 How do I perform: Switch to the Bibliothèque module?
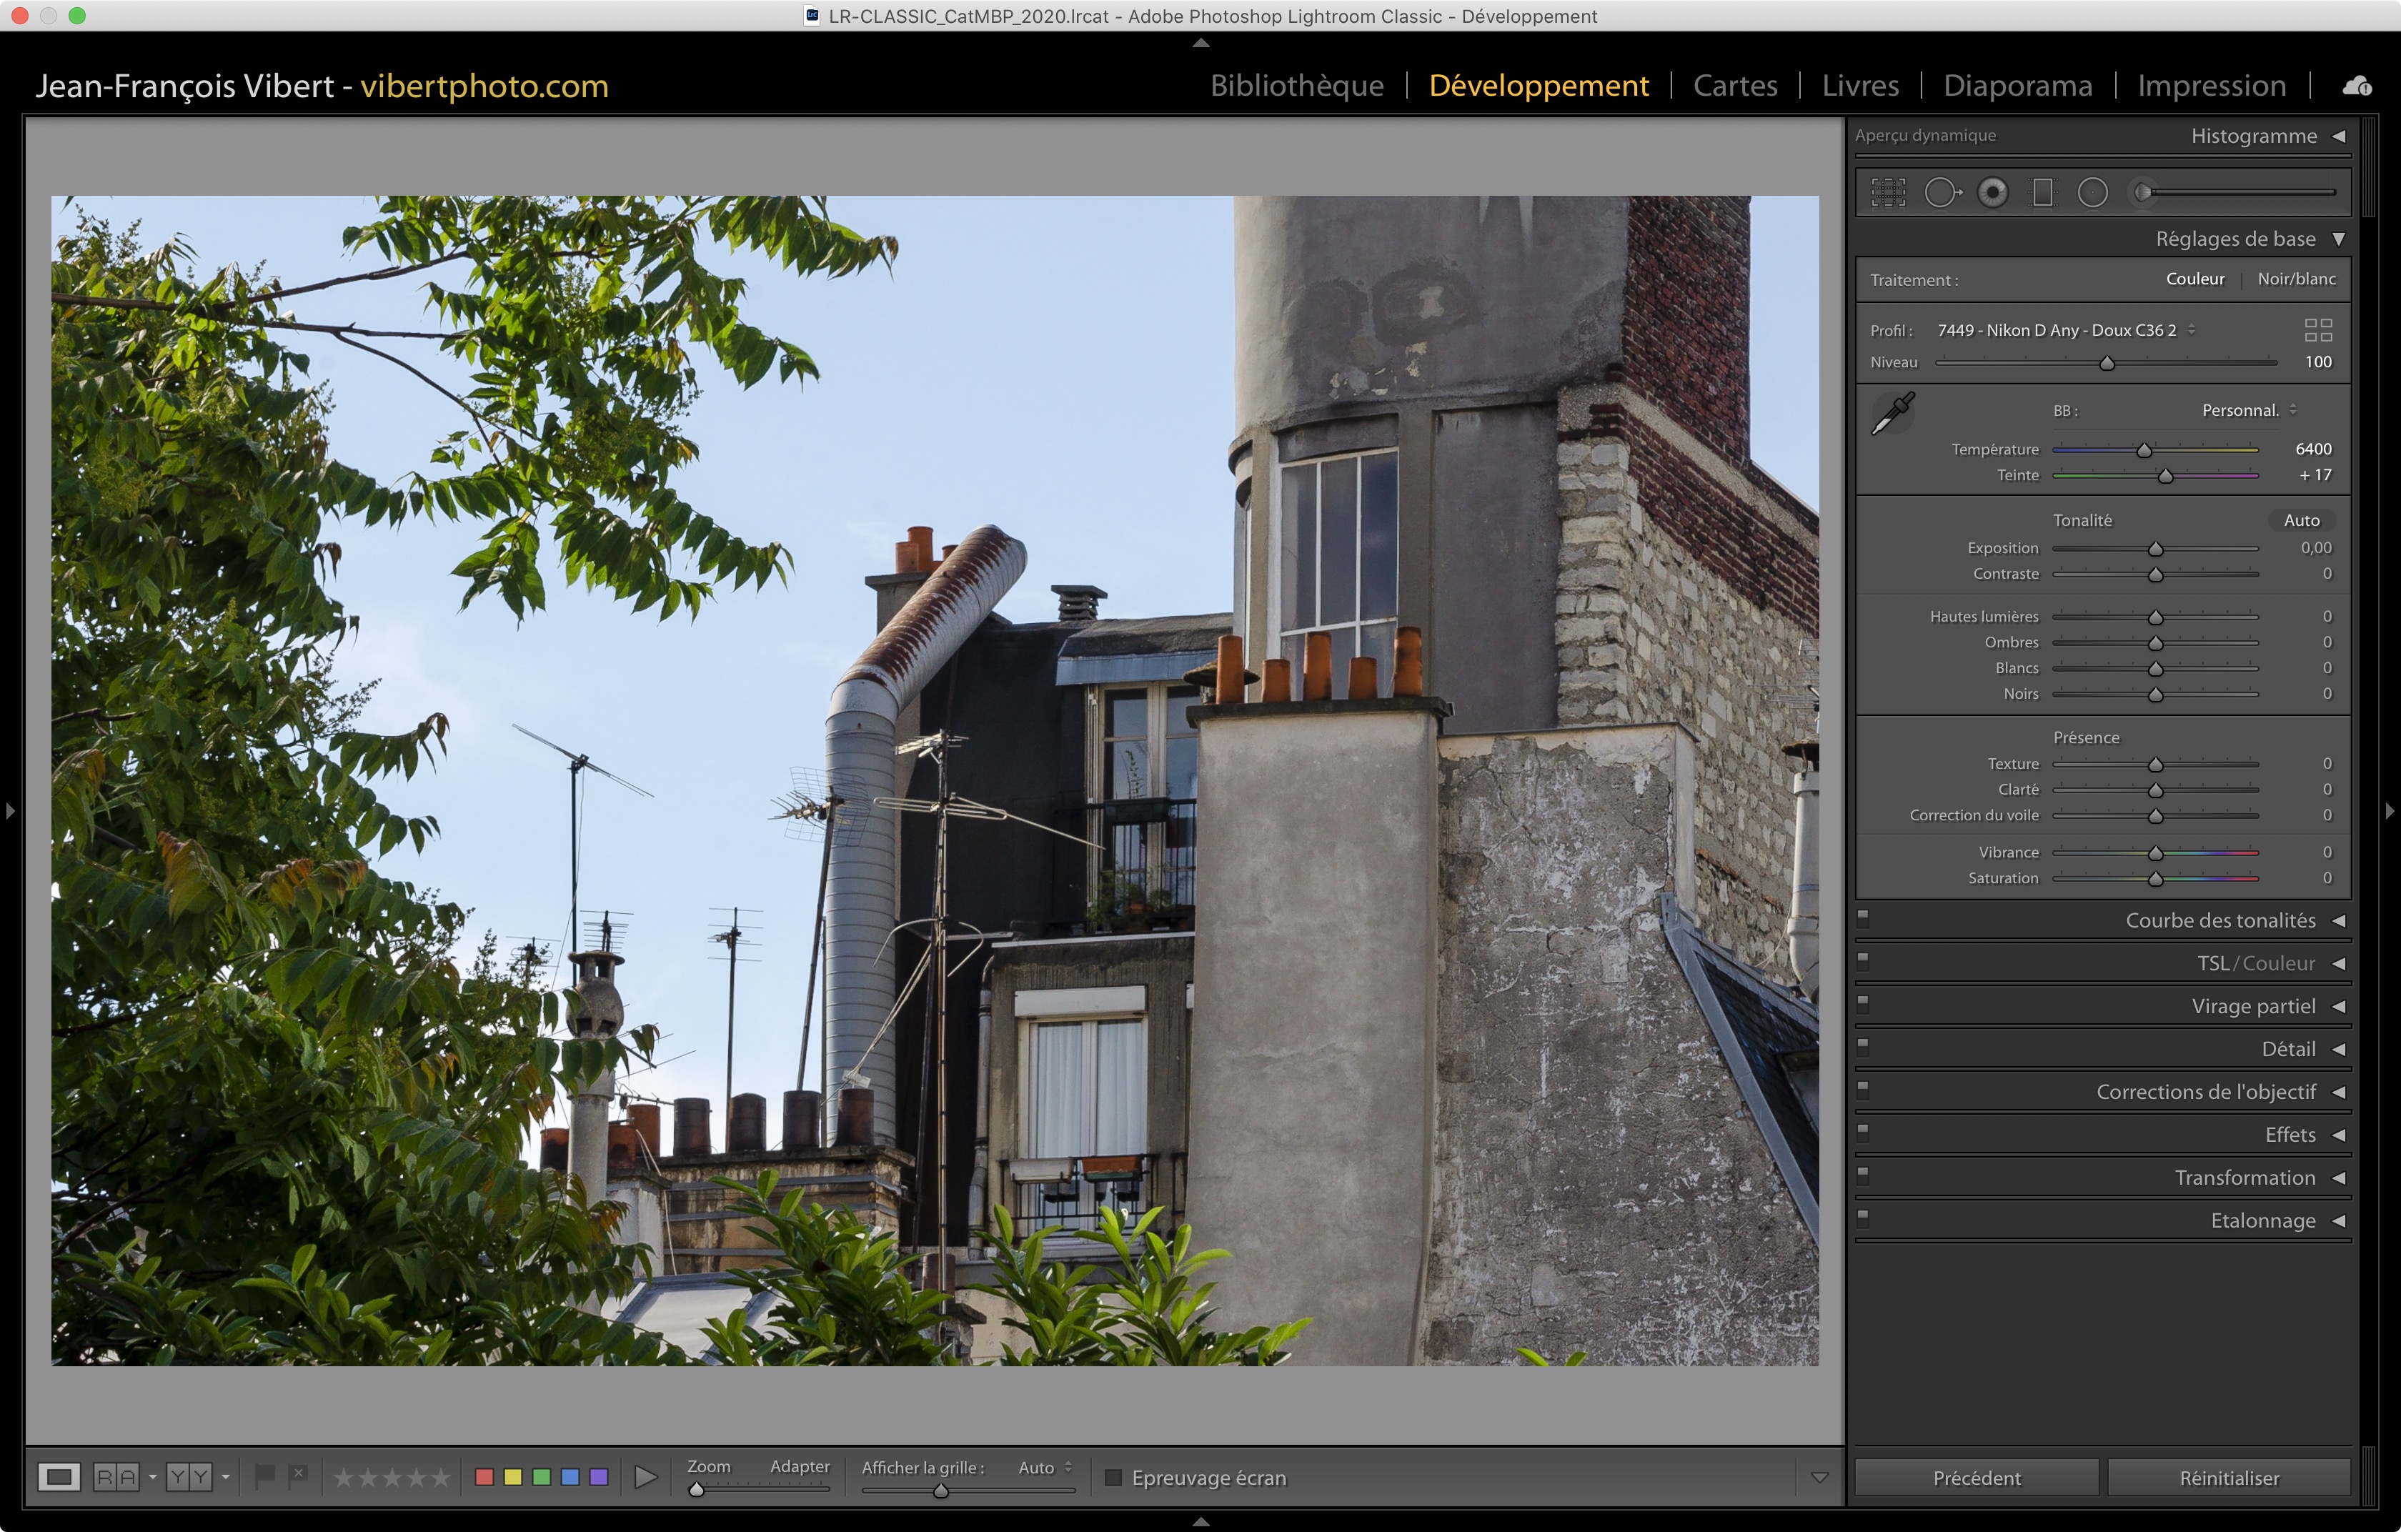[x=1296, y=86]
